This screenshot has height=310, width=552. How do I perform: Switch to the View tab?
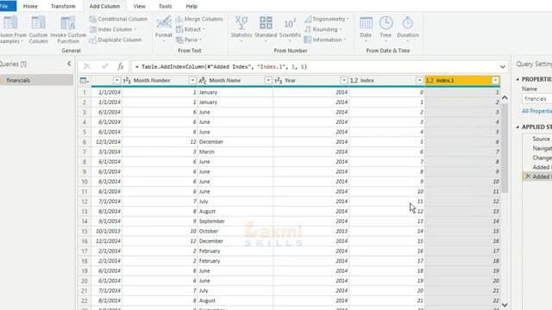pos(139,6)
